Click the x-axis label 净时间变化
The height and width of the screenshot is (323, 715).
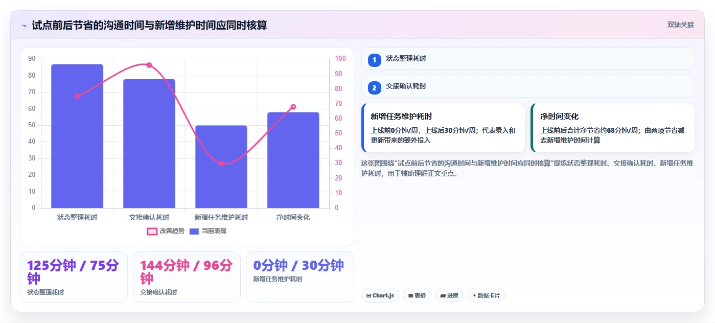tap(293, 217)
